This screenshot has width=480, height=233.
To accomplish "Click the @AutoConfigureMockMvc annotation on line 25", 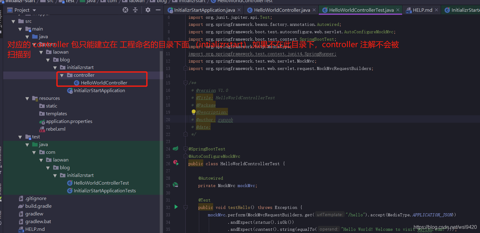I will pyautogui.click(x=214, y=156).
